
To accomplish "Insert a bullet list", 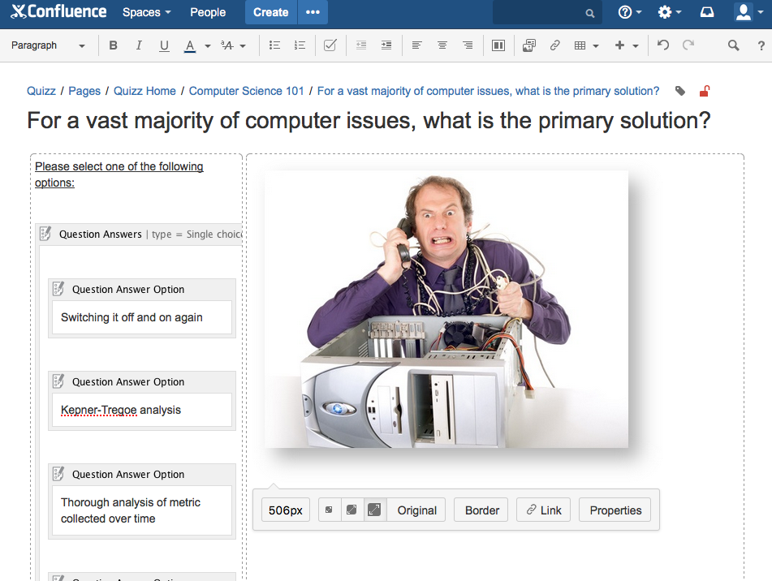I will point(274,45).
